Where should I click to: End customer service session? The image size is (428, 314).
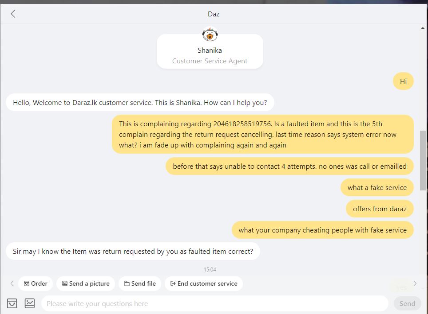point(204,283)
